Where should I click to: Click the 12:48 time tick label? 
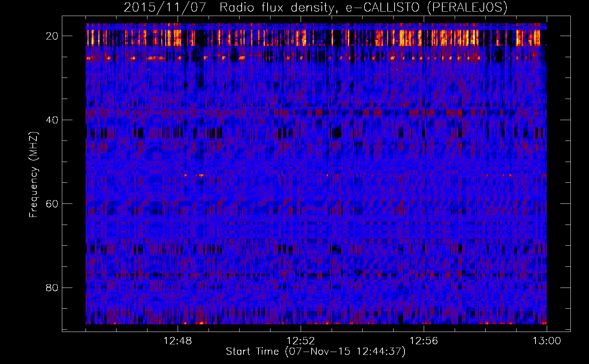(178, 341)
